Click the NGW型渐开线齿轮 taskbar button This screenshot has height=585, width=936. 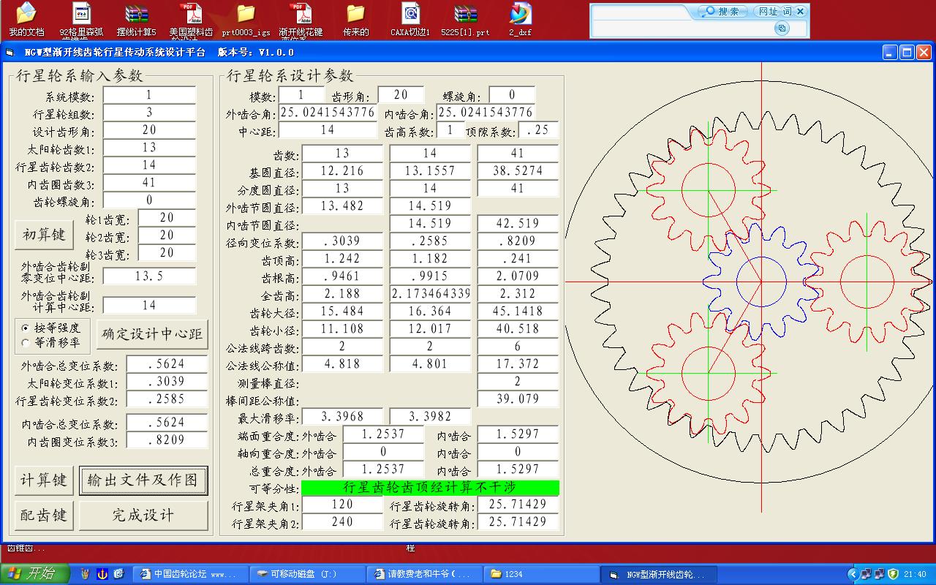tap(657, 574)
